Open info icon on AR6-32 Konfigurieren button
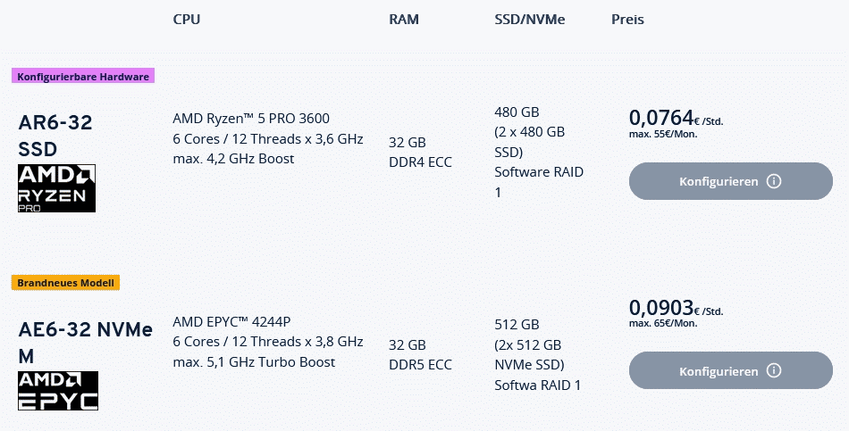This screenshot has height=431, width=849. click(x=774, y=181)
